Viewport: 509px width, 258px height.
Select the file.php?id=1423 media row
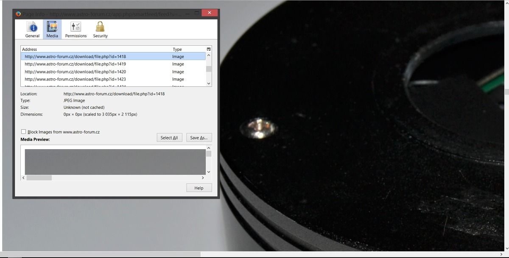point(113,79)
